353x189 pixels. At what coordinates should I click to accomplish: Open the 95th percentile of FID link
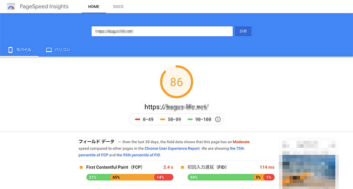tap(138, 155)
